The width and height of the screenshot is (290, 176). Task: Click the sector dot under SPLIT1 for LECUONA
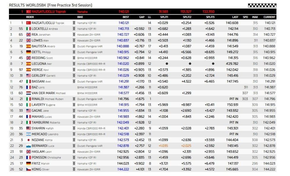click(x=167, y=64)
